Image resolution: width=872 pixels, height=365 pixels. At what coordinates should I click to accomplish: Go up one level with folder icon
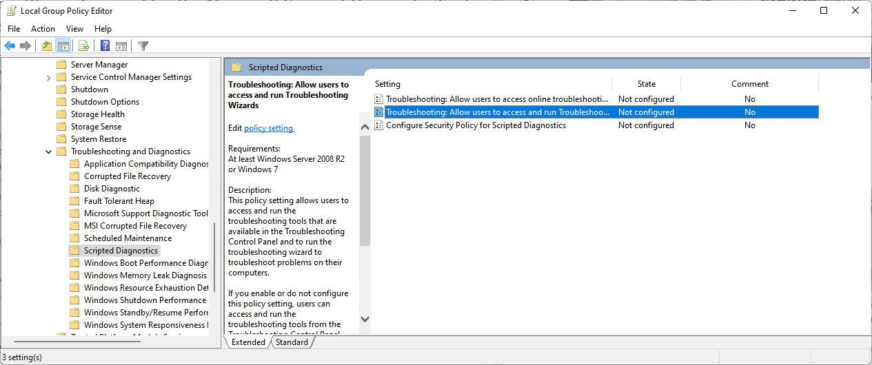point(46,46)
